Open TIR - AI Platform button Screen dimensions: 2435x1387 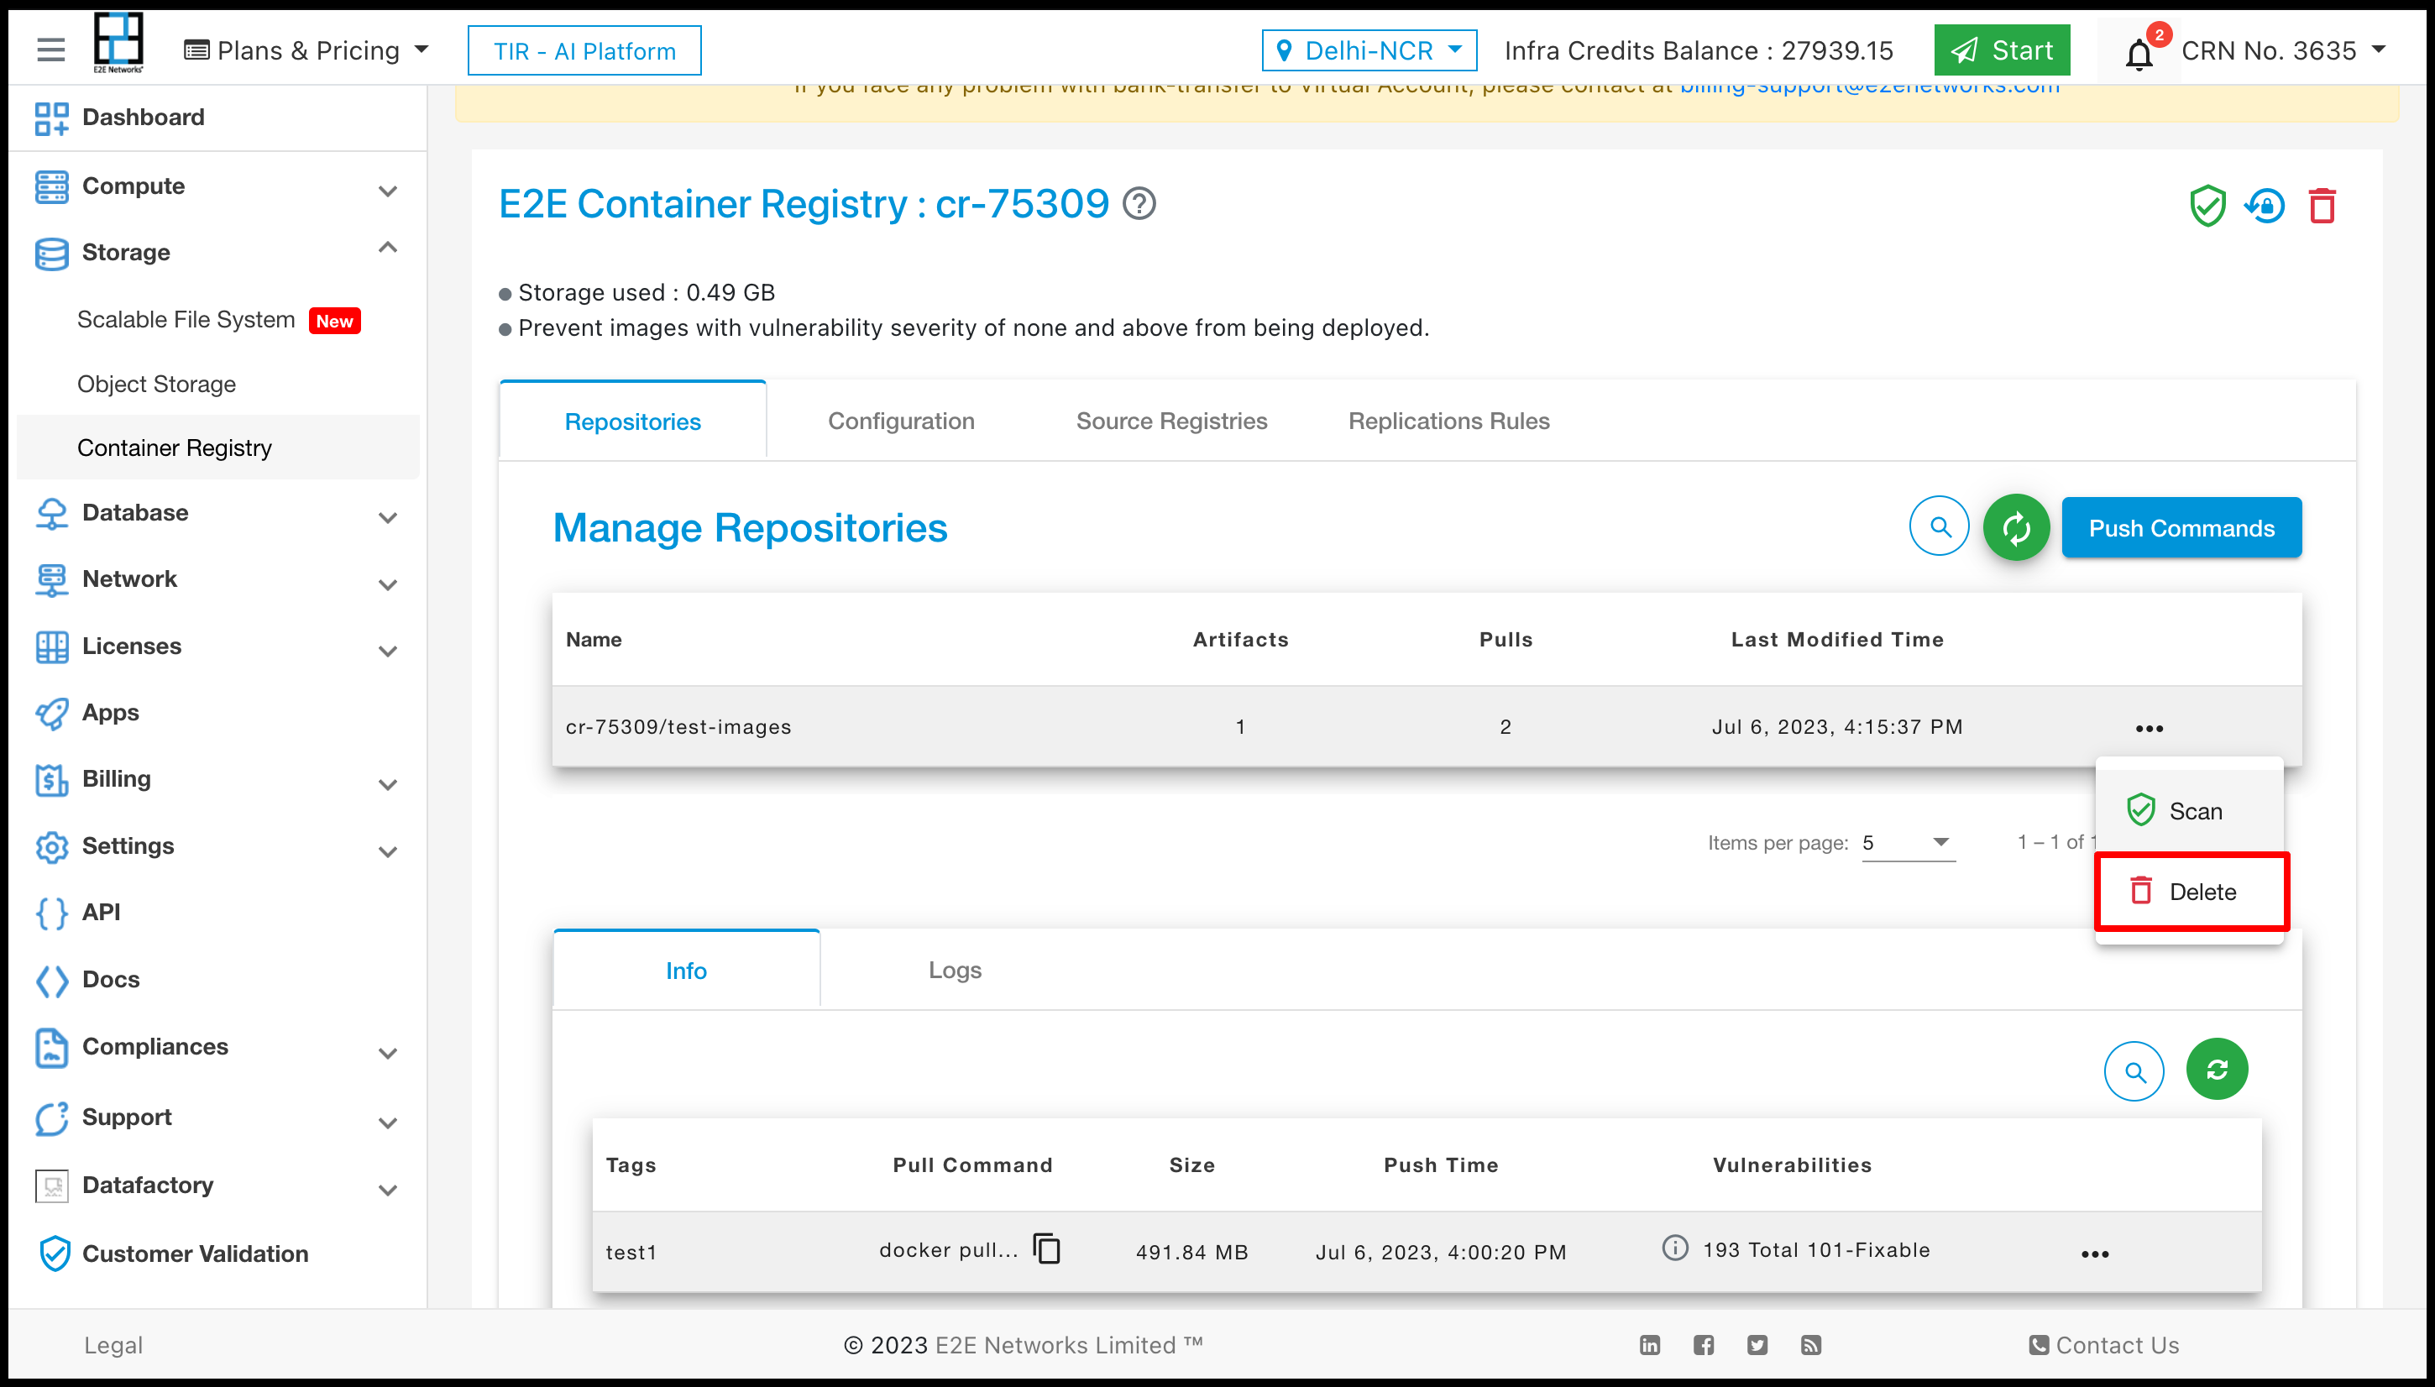pyautogui.click(x=584, y=50)
